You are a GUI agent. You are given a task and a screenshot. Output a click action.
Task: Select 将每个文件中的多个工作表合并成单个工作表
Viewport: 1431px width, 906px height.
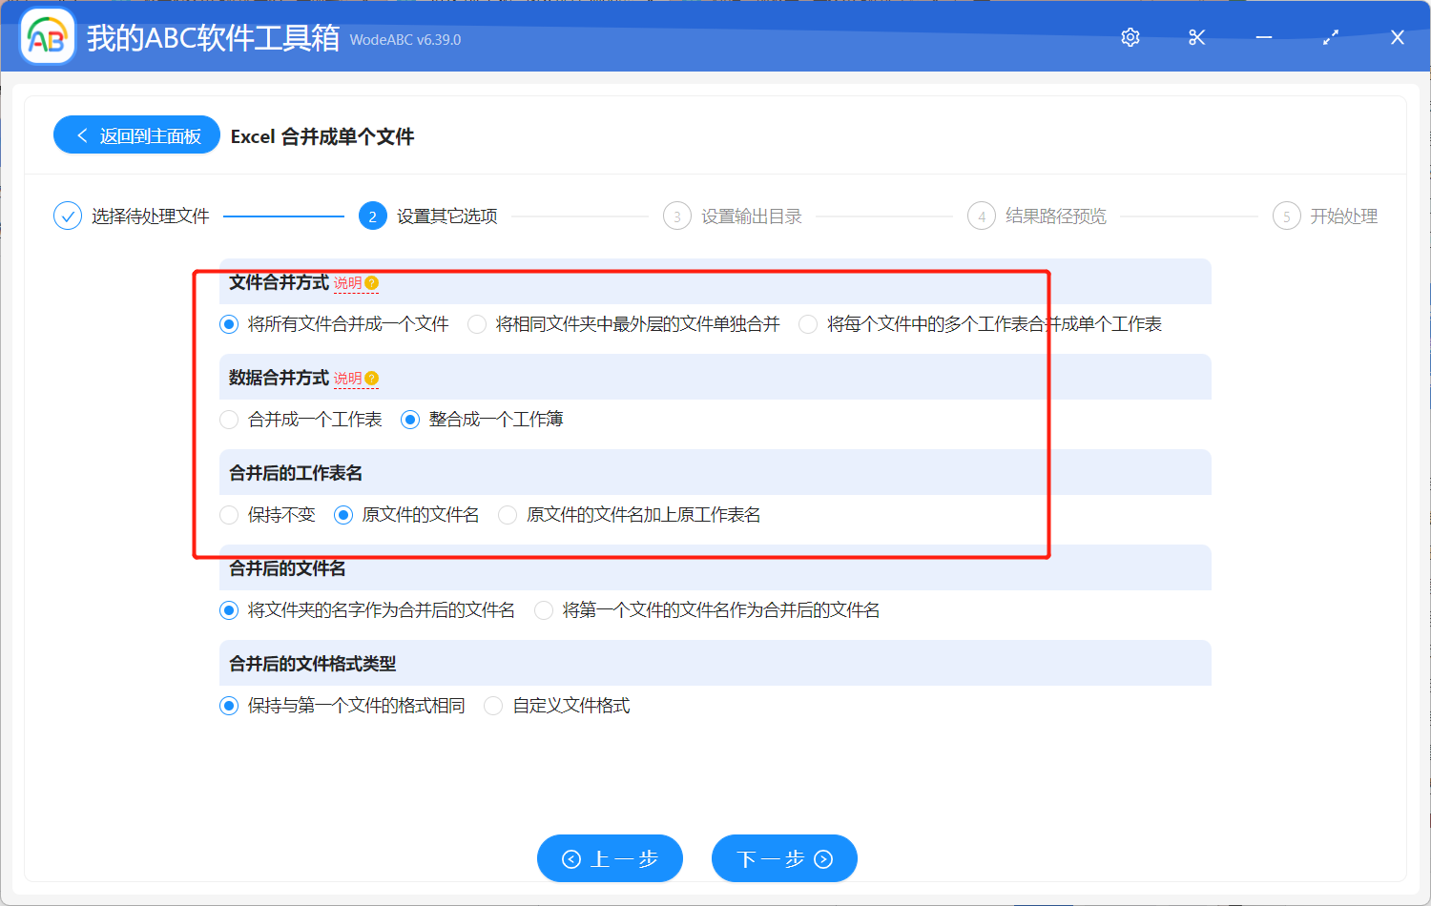807,323
